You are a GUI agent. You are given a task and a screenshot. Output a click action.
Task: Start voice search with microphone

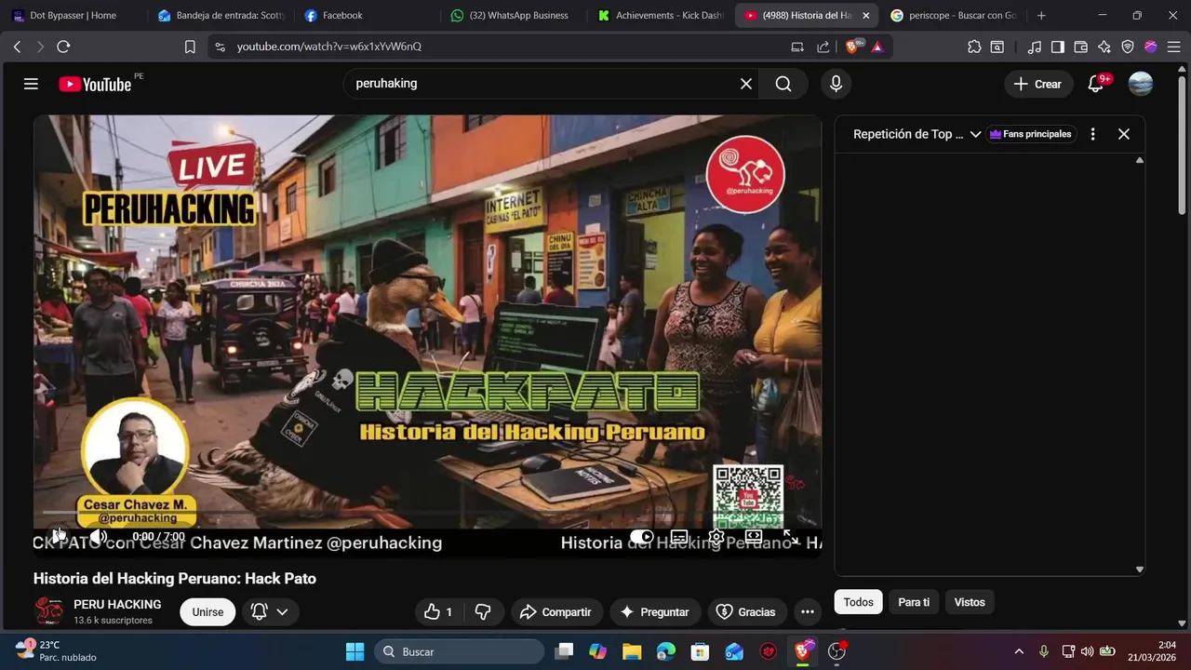836,84
